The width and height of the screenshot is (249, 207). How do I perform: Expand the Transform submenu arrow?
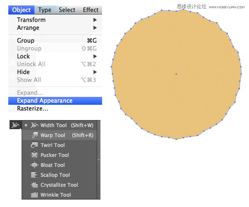click(x=95, y=20)
